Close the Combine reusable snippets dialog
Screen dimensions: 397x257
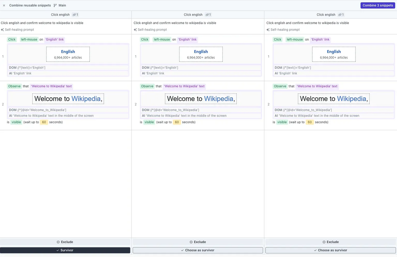coord(4,5)
